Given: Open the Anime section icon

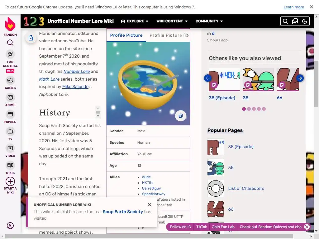Looking at the screenshot, I should pos(10,97).
